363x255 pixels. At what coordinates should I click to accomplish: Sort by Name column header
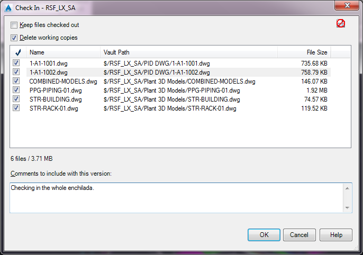[63, 52]
